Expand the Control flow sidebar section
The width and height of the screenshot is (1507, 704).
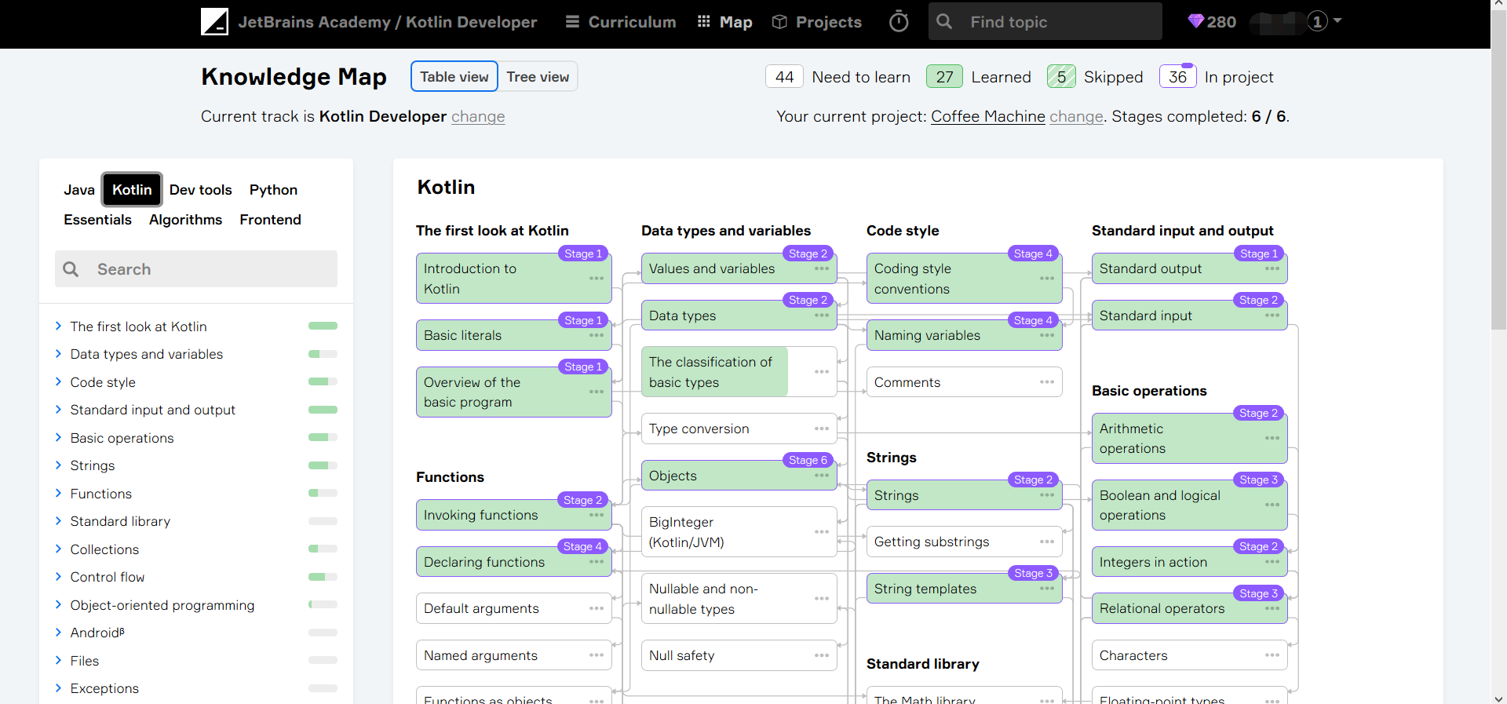pyautogui.click(x=58, y=577)
